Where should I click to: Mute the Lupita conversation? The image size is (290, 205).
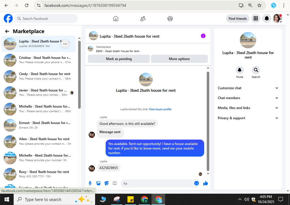click(240, 70)
